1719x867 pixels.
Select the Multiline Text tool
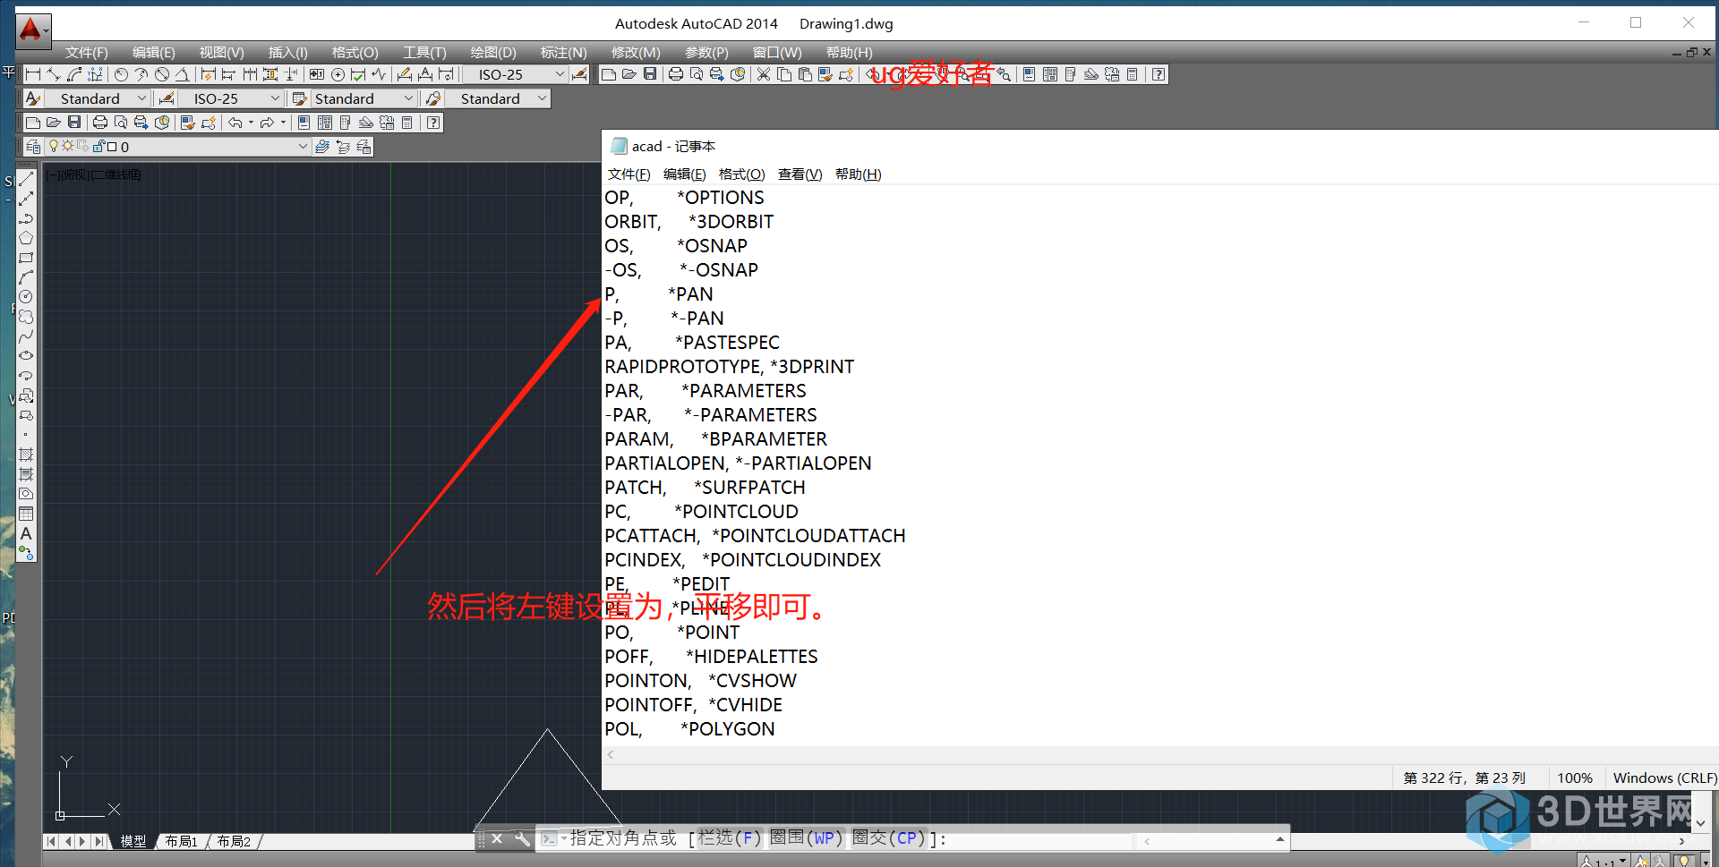(26, 533)
